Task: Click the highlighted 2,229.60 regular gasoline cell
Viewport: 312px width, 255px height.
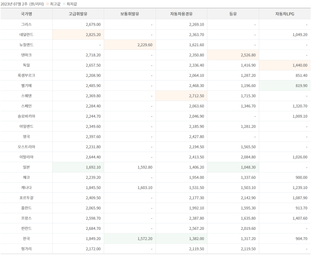Action: (130, 45)
